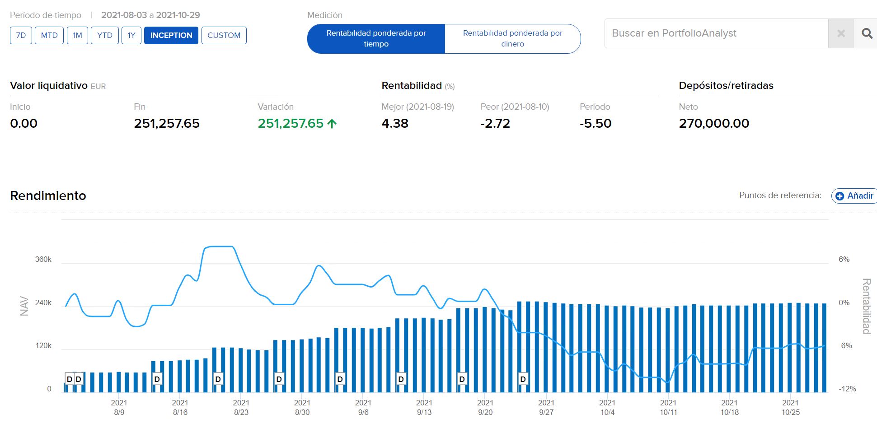Click the plus icon on Añadir
877x423 pixels.
[839, 196]
